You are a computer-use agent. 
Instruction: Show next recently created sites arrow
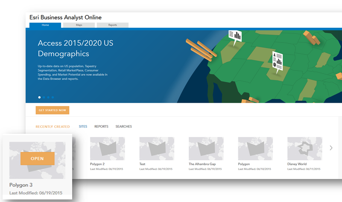pos(331,148)
